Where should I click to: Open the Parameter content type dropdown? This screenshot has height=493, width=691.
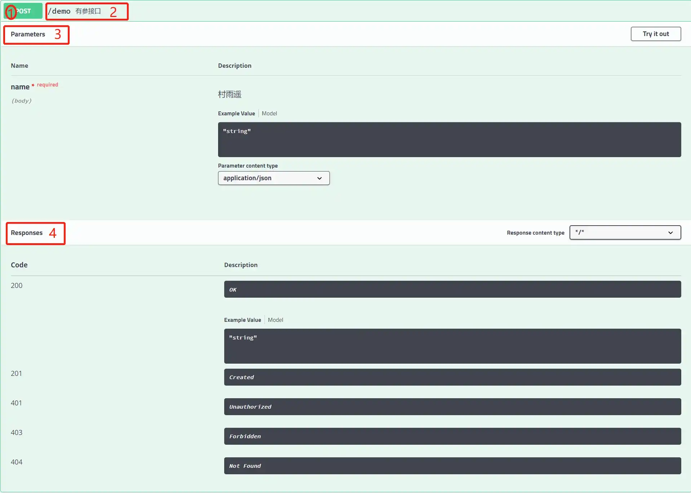(274, 178)
